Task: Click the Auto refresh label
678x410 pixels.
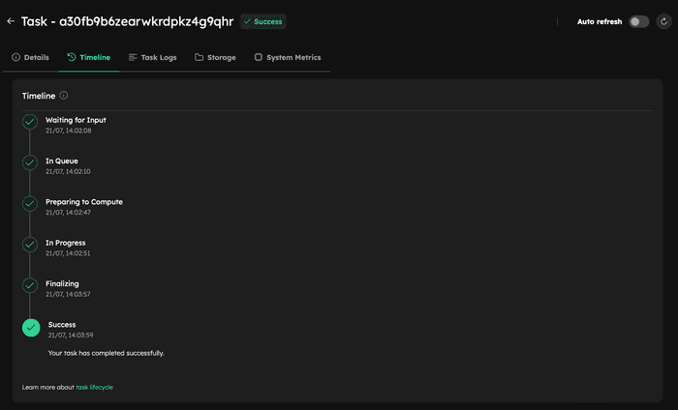Action: tap(600, 21)
